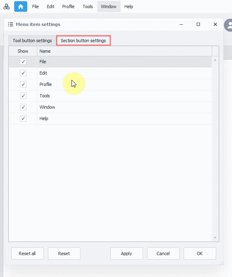Click the Menu item settings list icon
Screen dimensions: 232x277
(x=11, y=24)
